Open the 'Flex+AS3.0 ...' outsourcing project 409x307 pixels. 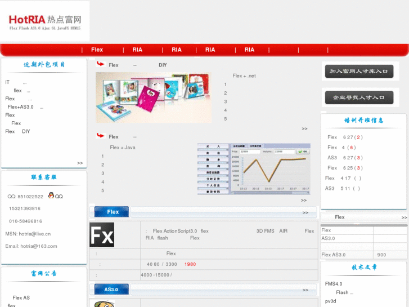pyautogui.click(x=25, y=107)
